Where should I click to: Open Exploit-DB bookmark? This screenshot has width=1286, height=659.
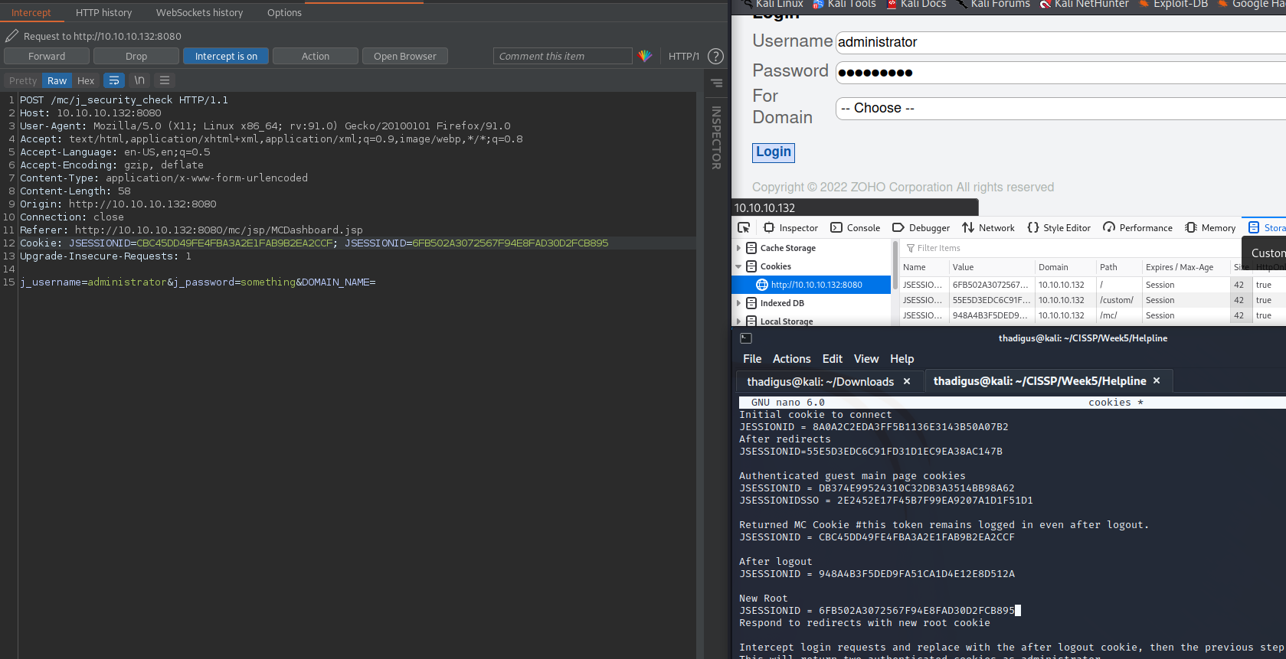1173,4
